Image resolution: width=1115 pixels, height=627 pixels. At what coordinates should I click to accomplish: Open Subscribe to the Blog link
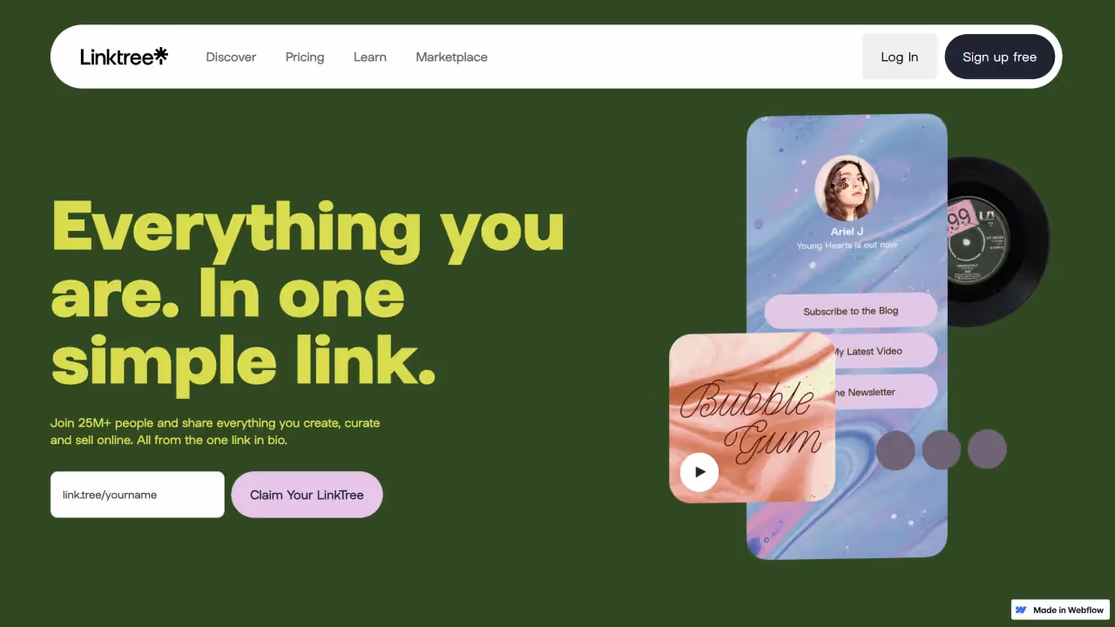[x=851, y=311]
